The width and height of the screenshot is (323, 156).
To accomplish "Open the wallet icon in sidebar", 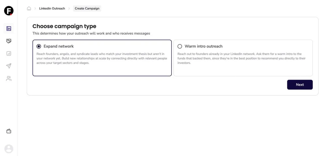I will pyautogui.click(x=9, y=131).
